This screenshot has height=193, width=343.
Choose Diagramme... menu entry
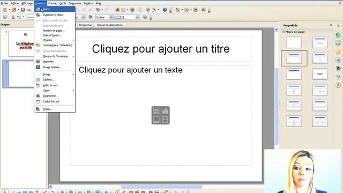[x=55, y=96]
